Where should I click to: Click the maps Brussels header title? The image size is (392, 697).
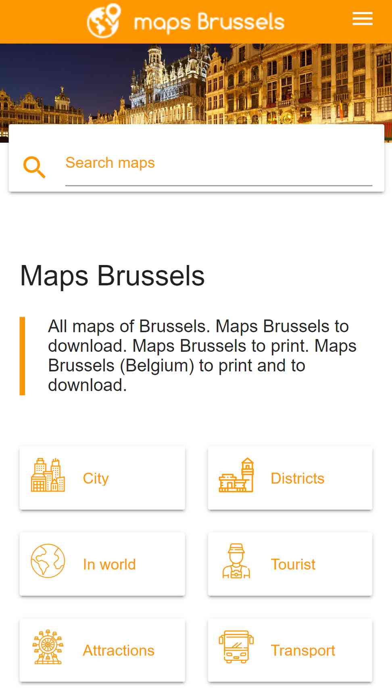coord(209,22)
